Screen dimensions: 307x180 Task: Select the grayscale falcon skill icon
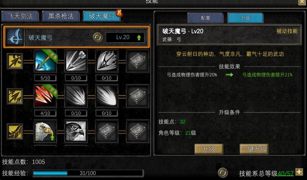[76, 131]
